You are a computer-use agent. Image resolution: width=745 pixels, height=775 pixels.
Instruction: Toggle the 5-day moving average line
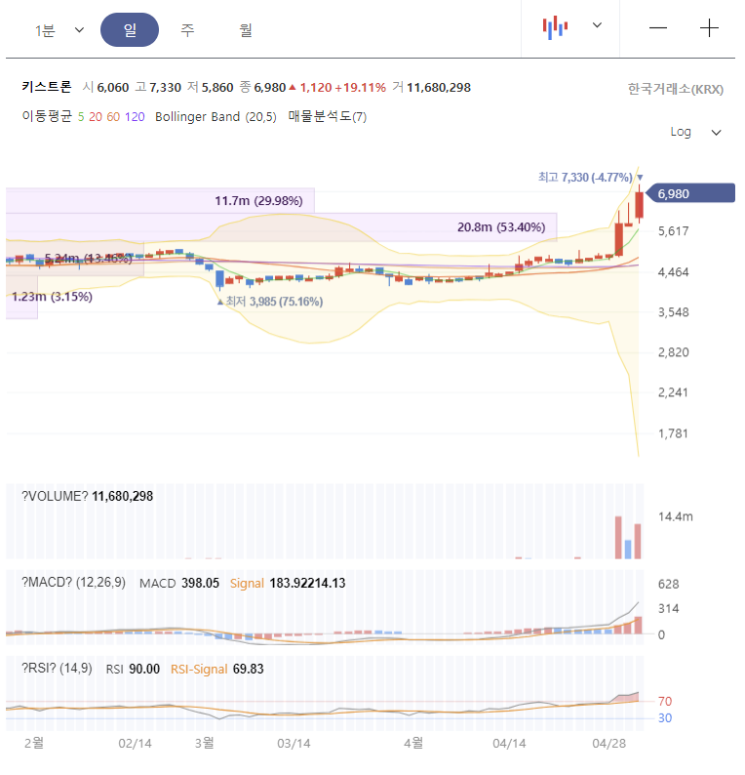[x=81, y=117]
